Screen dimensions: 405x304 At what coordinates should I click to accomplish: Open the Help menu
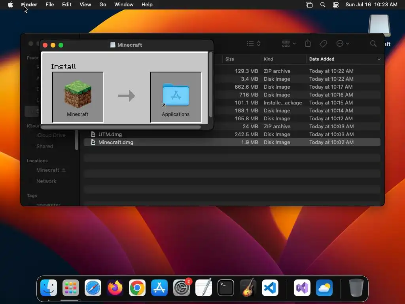(x=147, y=5)
